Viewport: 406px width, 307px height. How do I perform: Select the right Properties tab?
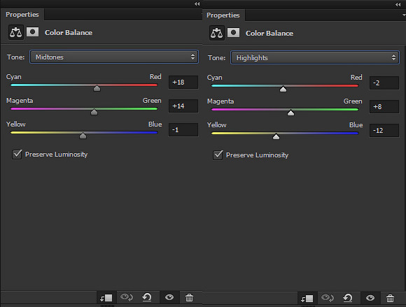(223, 15)
